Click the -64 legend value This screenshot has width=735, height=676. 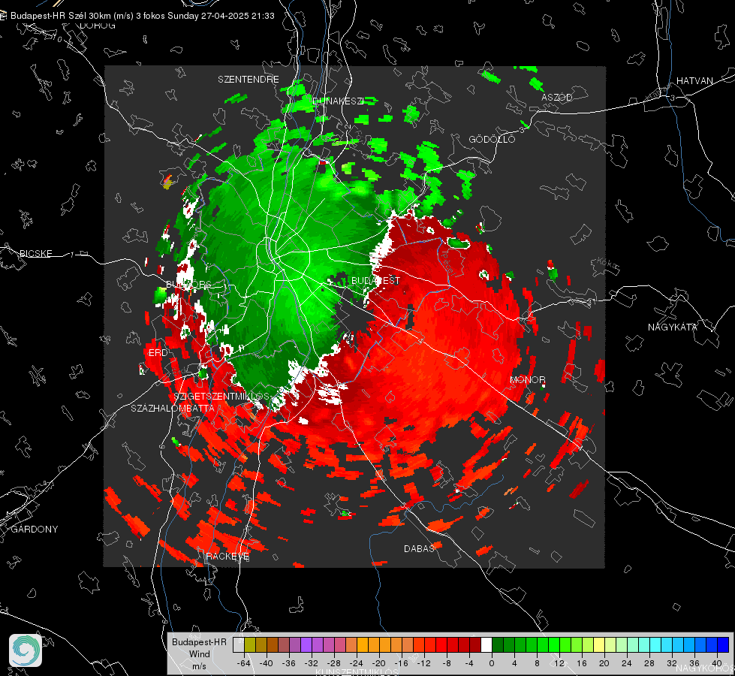click(x=244, y=663)
